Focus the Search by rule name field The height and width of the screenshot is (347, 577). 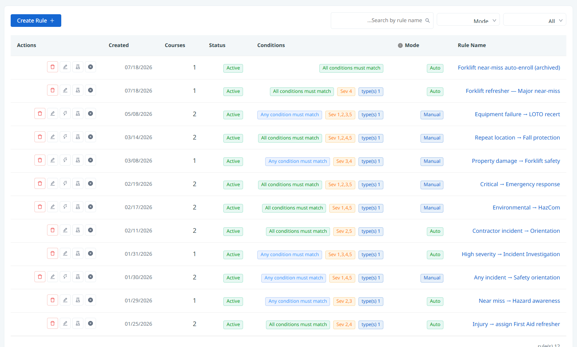coord(382,21)
